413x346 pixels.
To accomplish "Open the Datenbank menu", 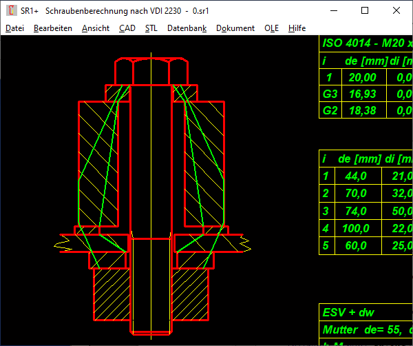I will click(x=187, y=28).
